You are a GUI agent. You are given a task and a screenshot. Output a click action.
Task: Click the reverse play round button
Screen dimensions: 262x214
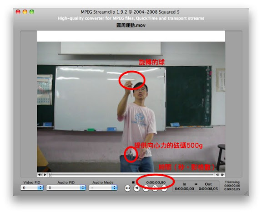point(136,188)
